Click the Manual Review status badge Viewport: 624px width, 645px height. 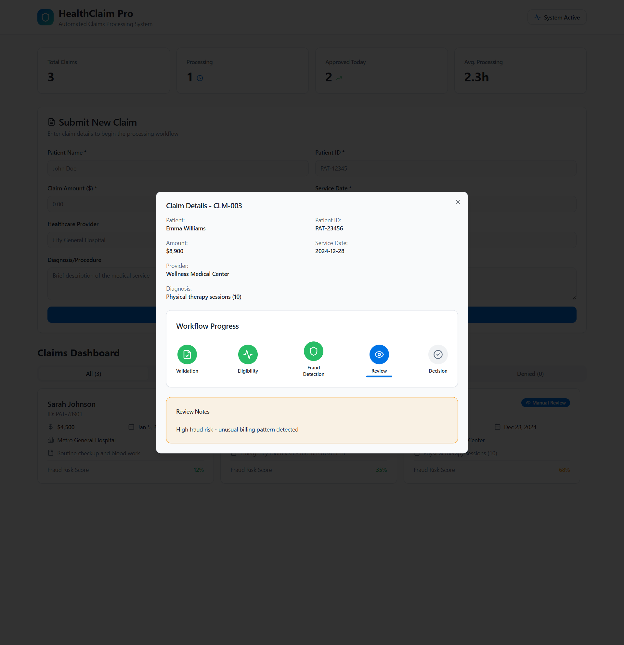545,403
